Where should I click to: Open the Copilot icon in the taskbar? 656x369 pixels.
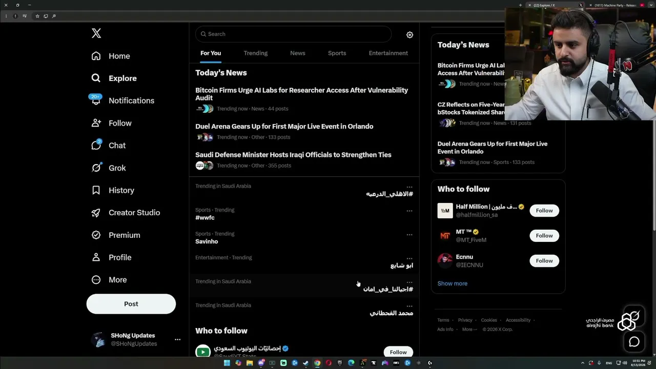tap(238, 363)
